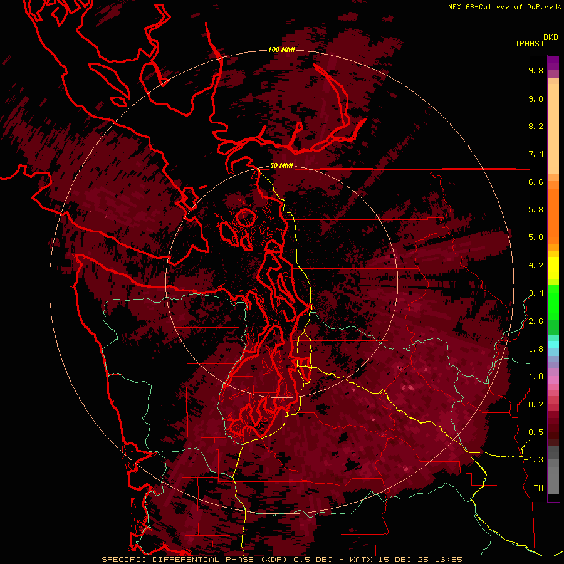564x564 pixels.
Task: Click the purple segment of the color bar
Action: point(553,63)
